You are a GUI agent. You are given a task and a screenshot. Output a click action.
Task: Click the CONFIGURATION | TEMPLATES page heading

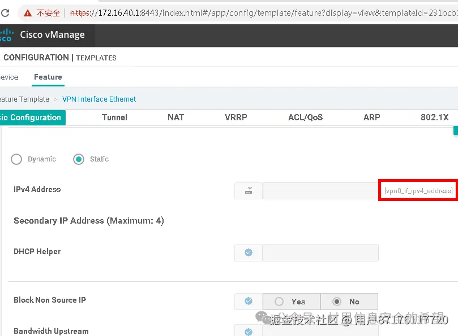pyautogui.click(x=60, y=58)
